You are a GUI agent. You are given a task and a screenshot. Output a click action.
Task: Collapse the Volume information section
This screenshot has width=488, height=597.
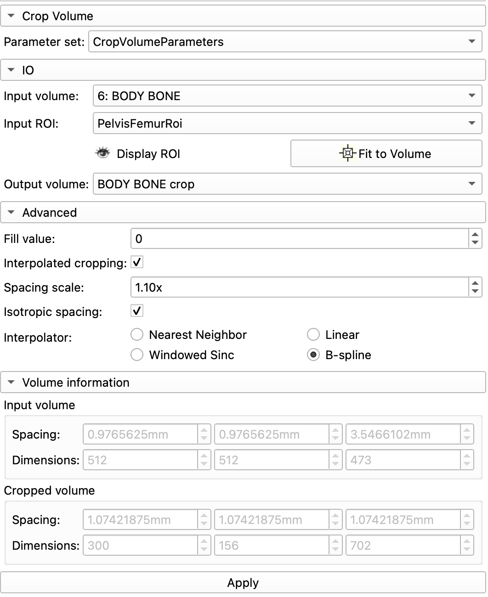pos(243,383)
